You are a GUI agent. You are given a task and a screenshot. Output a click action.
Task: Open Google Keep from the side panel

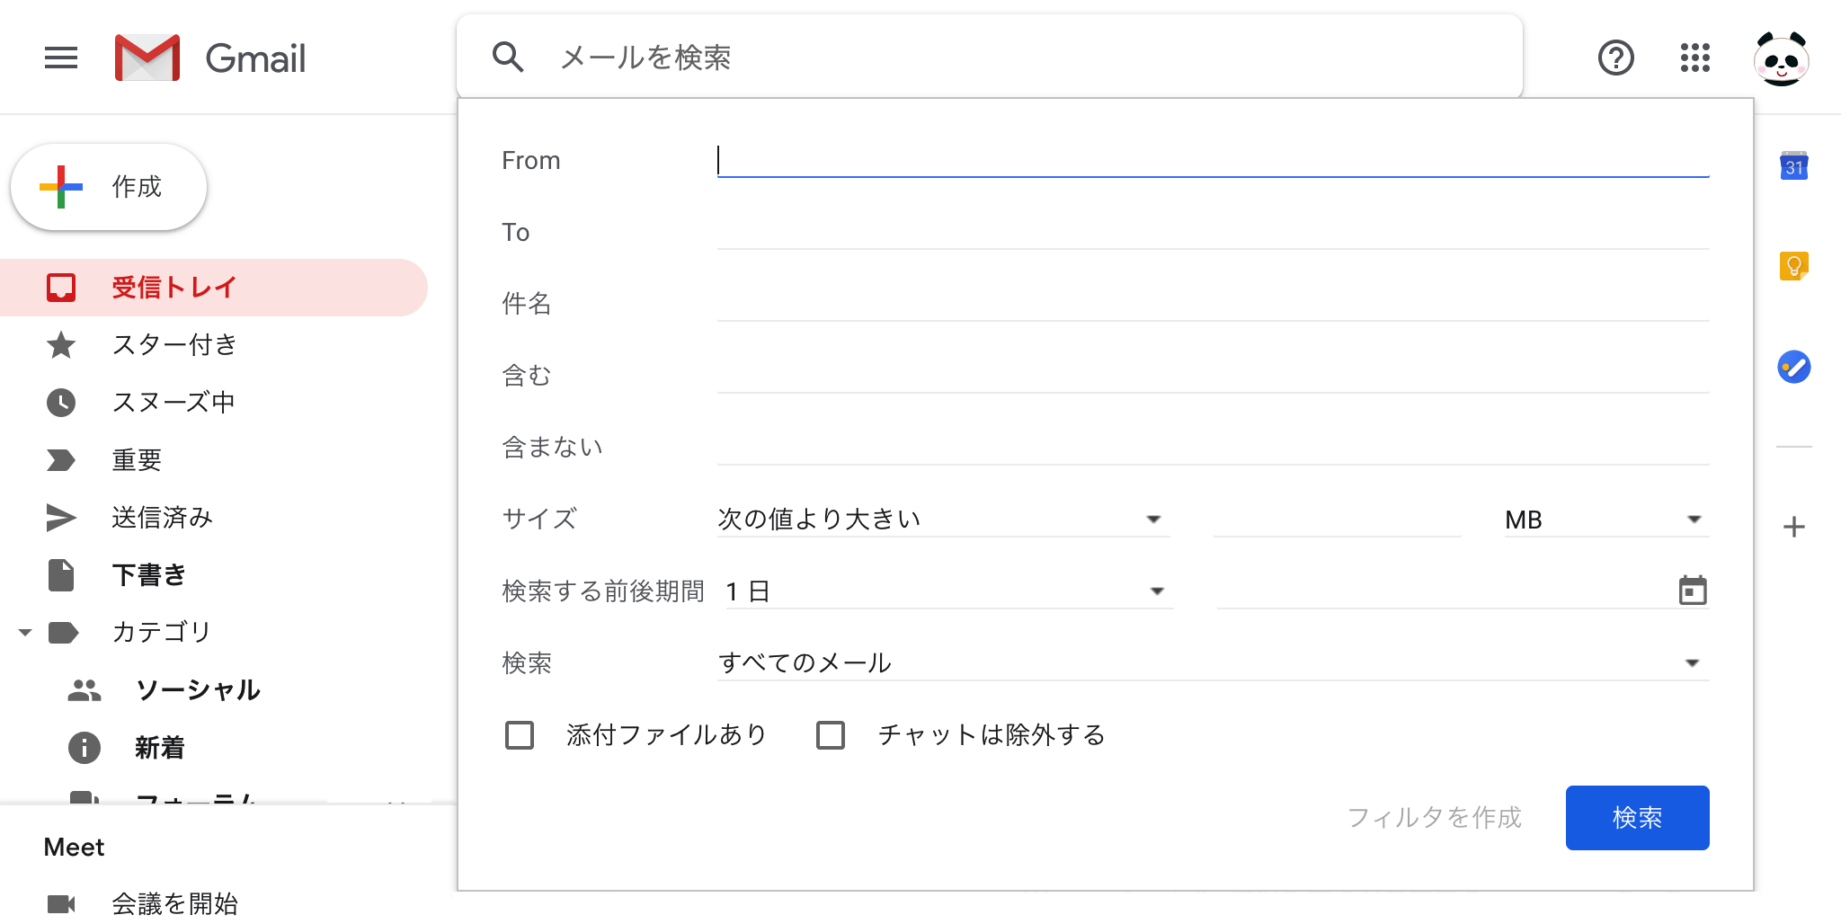[x=1793, y=267]
